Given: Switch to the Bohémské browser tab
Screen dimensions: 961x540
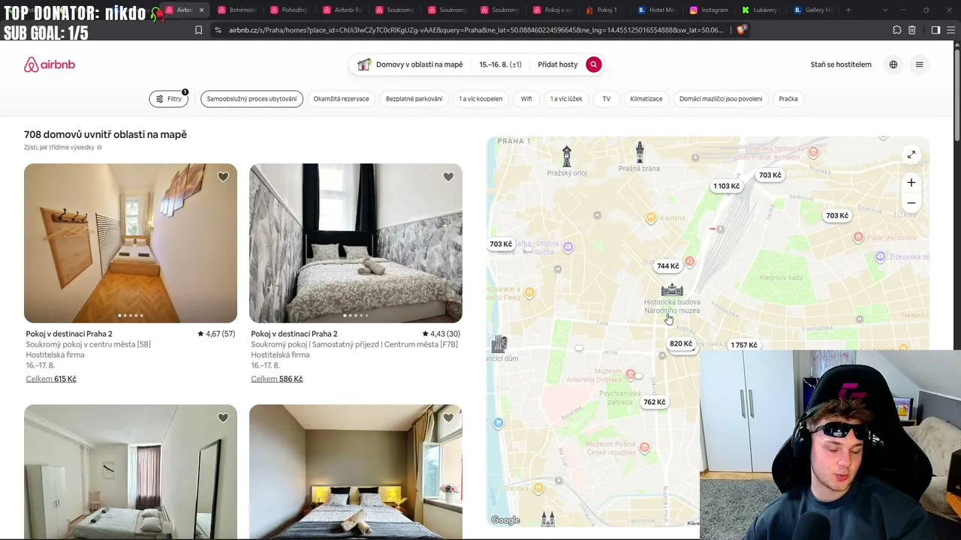Looking at the screenshot, I should click(x=236, y=10).
